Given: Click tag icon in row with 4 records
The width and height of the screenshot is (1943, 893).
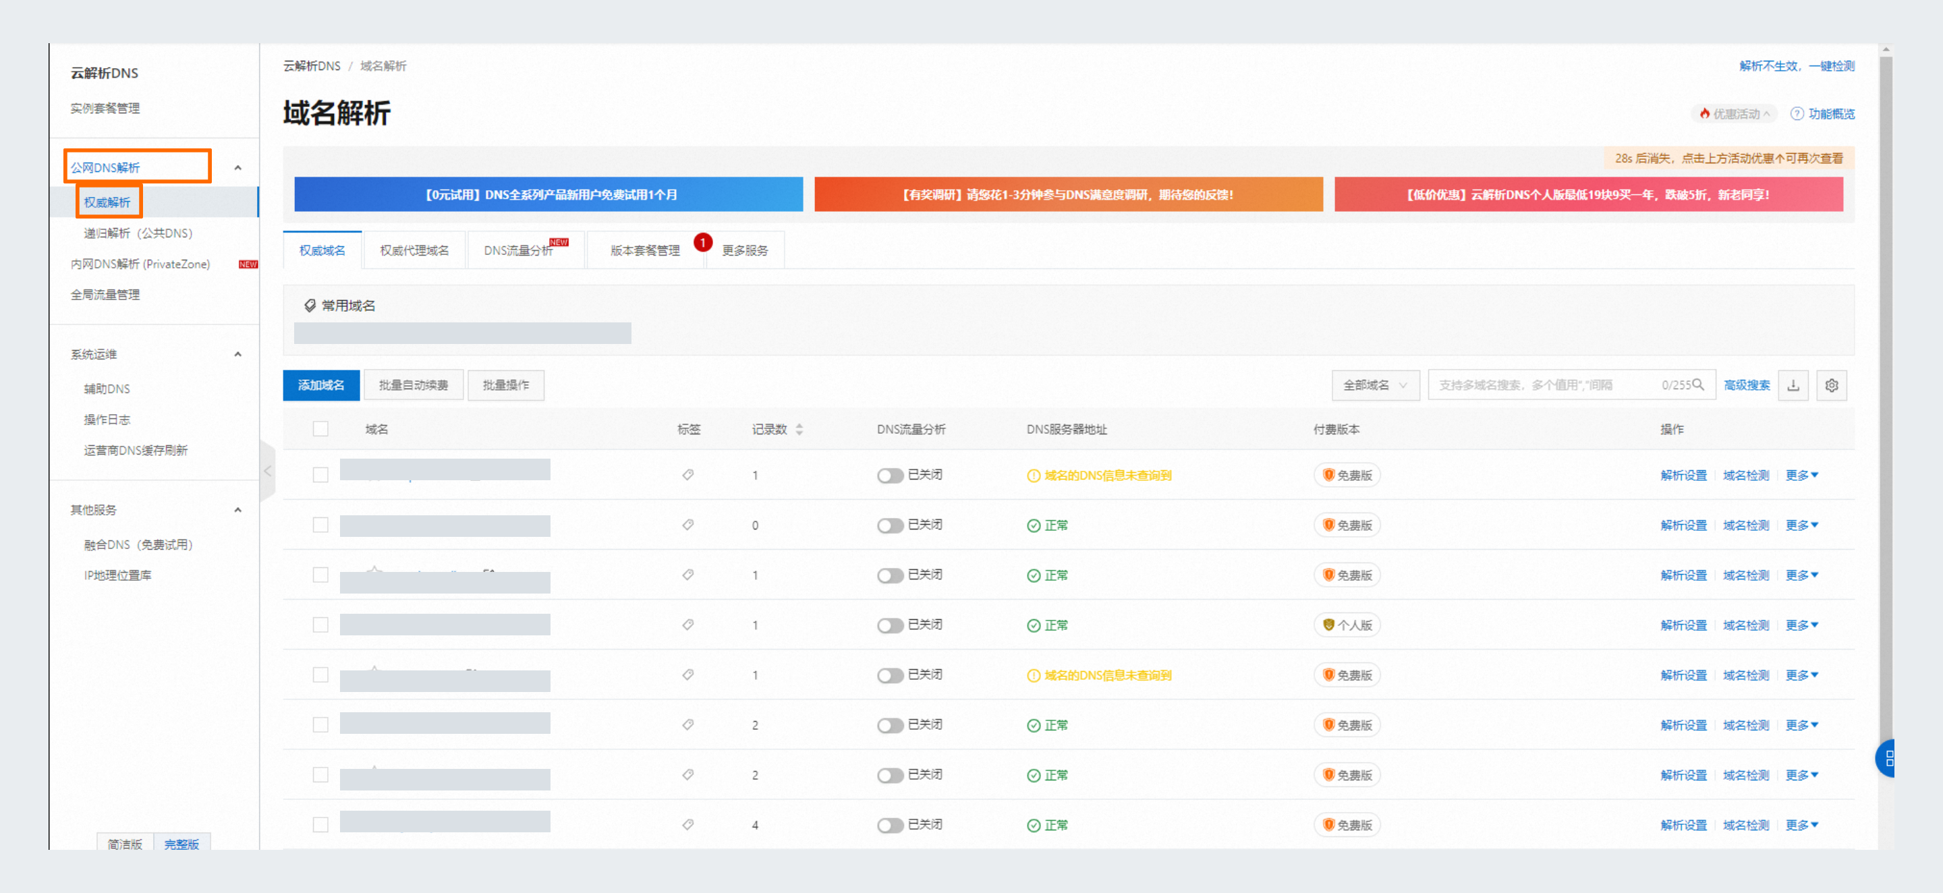Looking at the screenshot, I should [x=688, y=824].
